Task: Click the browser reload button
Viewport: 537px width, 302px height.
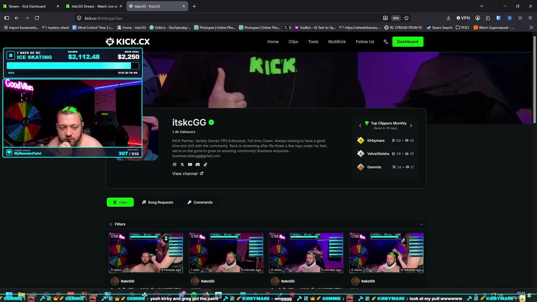Action: click(37, 18)
